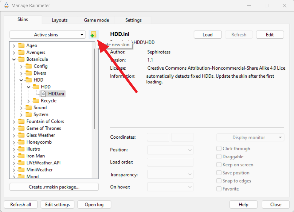Open the Active skins dropdown

coord(48,35)
